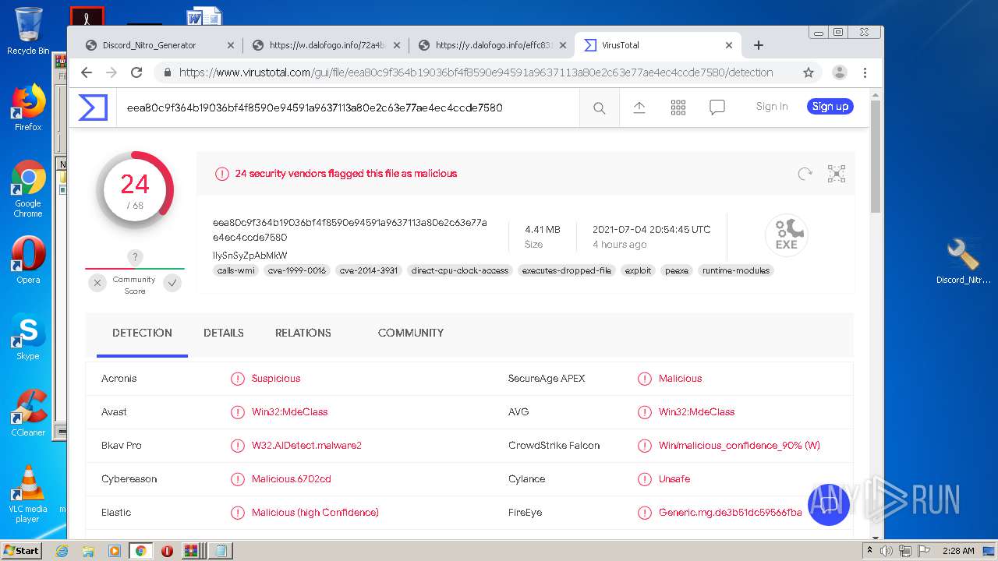998x561 pixels.
Task: Open a new browser tab
Action: 759,45
